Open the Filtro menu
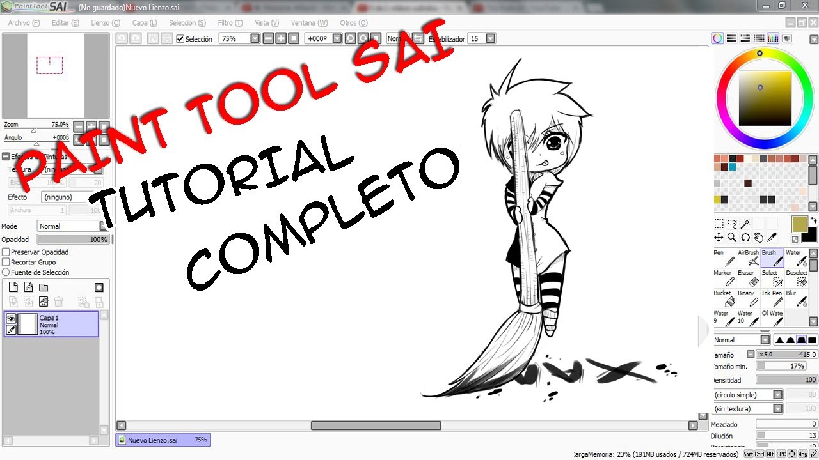Viewport: 819px width, 460px height. (230, 23)
